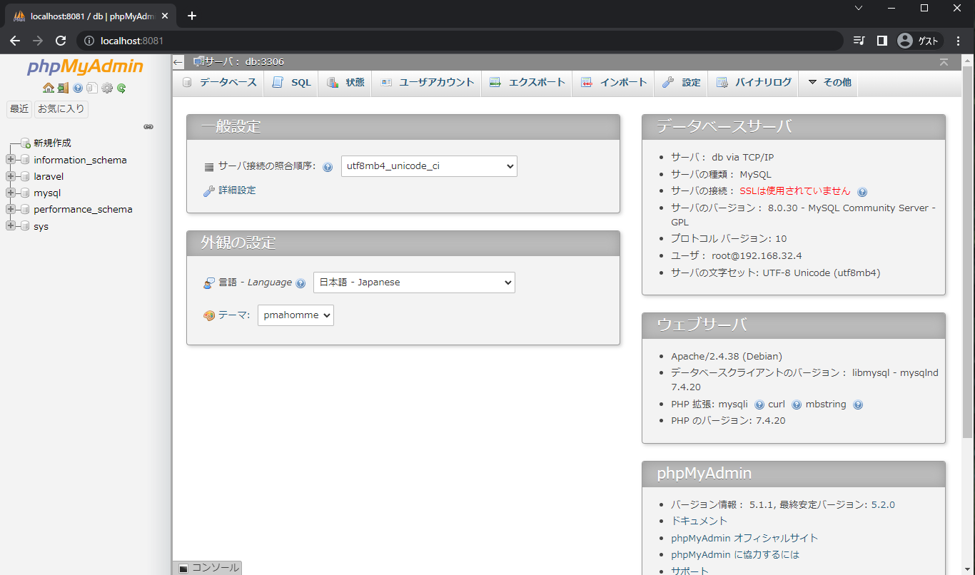Click the log out icon beside Home

click(63, 88)
